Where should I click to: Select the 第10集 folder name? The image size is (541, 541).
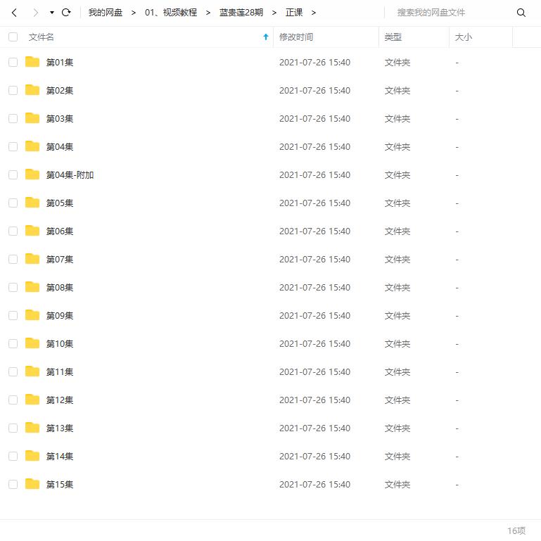point(60,344)
